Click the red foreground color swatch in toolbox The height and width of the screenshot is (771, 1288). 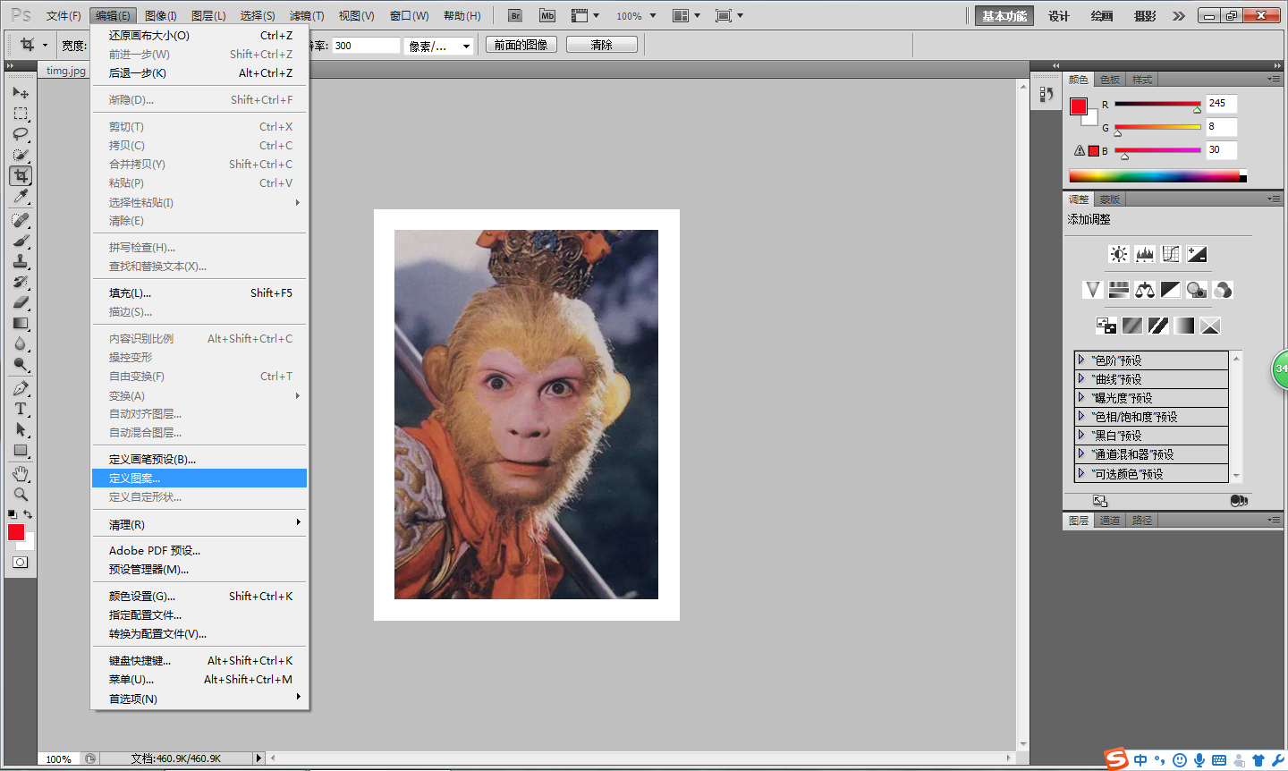click(x=16, y=532)
